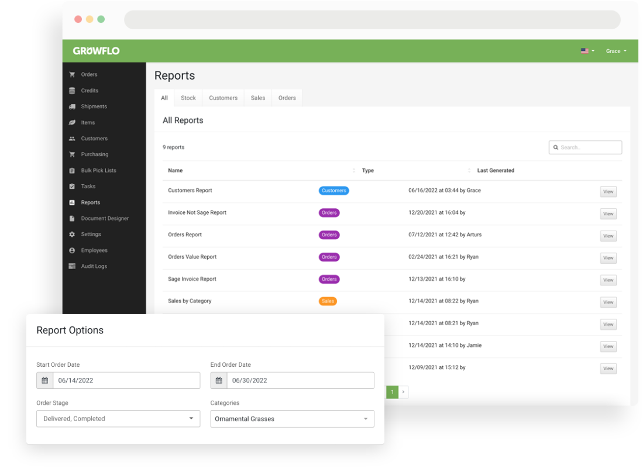Viewport: 643px width, 475px height.
Task: Click the Orders Report name
Action: click(185, 235)
